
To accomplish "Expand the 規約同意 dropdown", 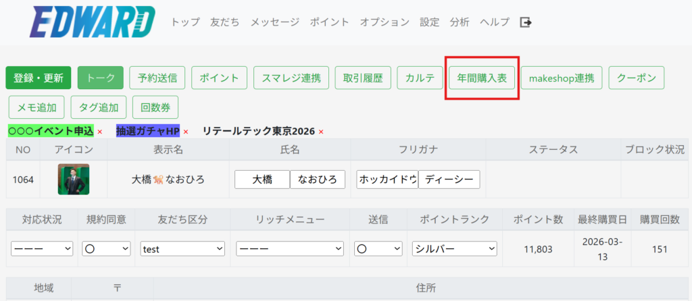I will tap(106, 249).
